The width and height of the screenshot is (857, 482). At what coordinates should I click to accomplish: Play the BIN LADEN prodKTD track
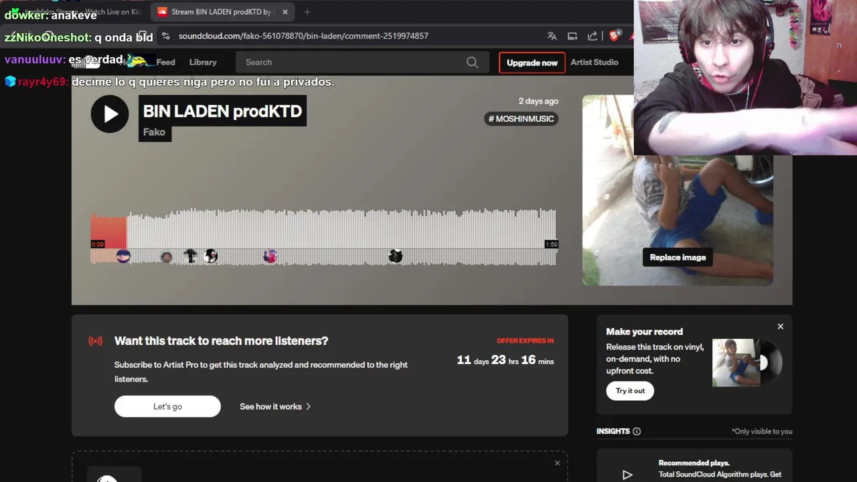[x=110, y=114]
